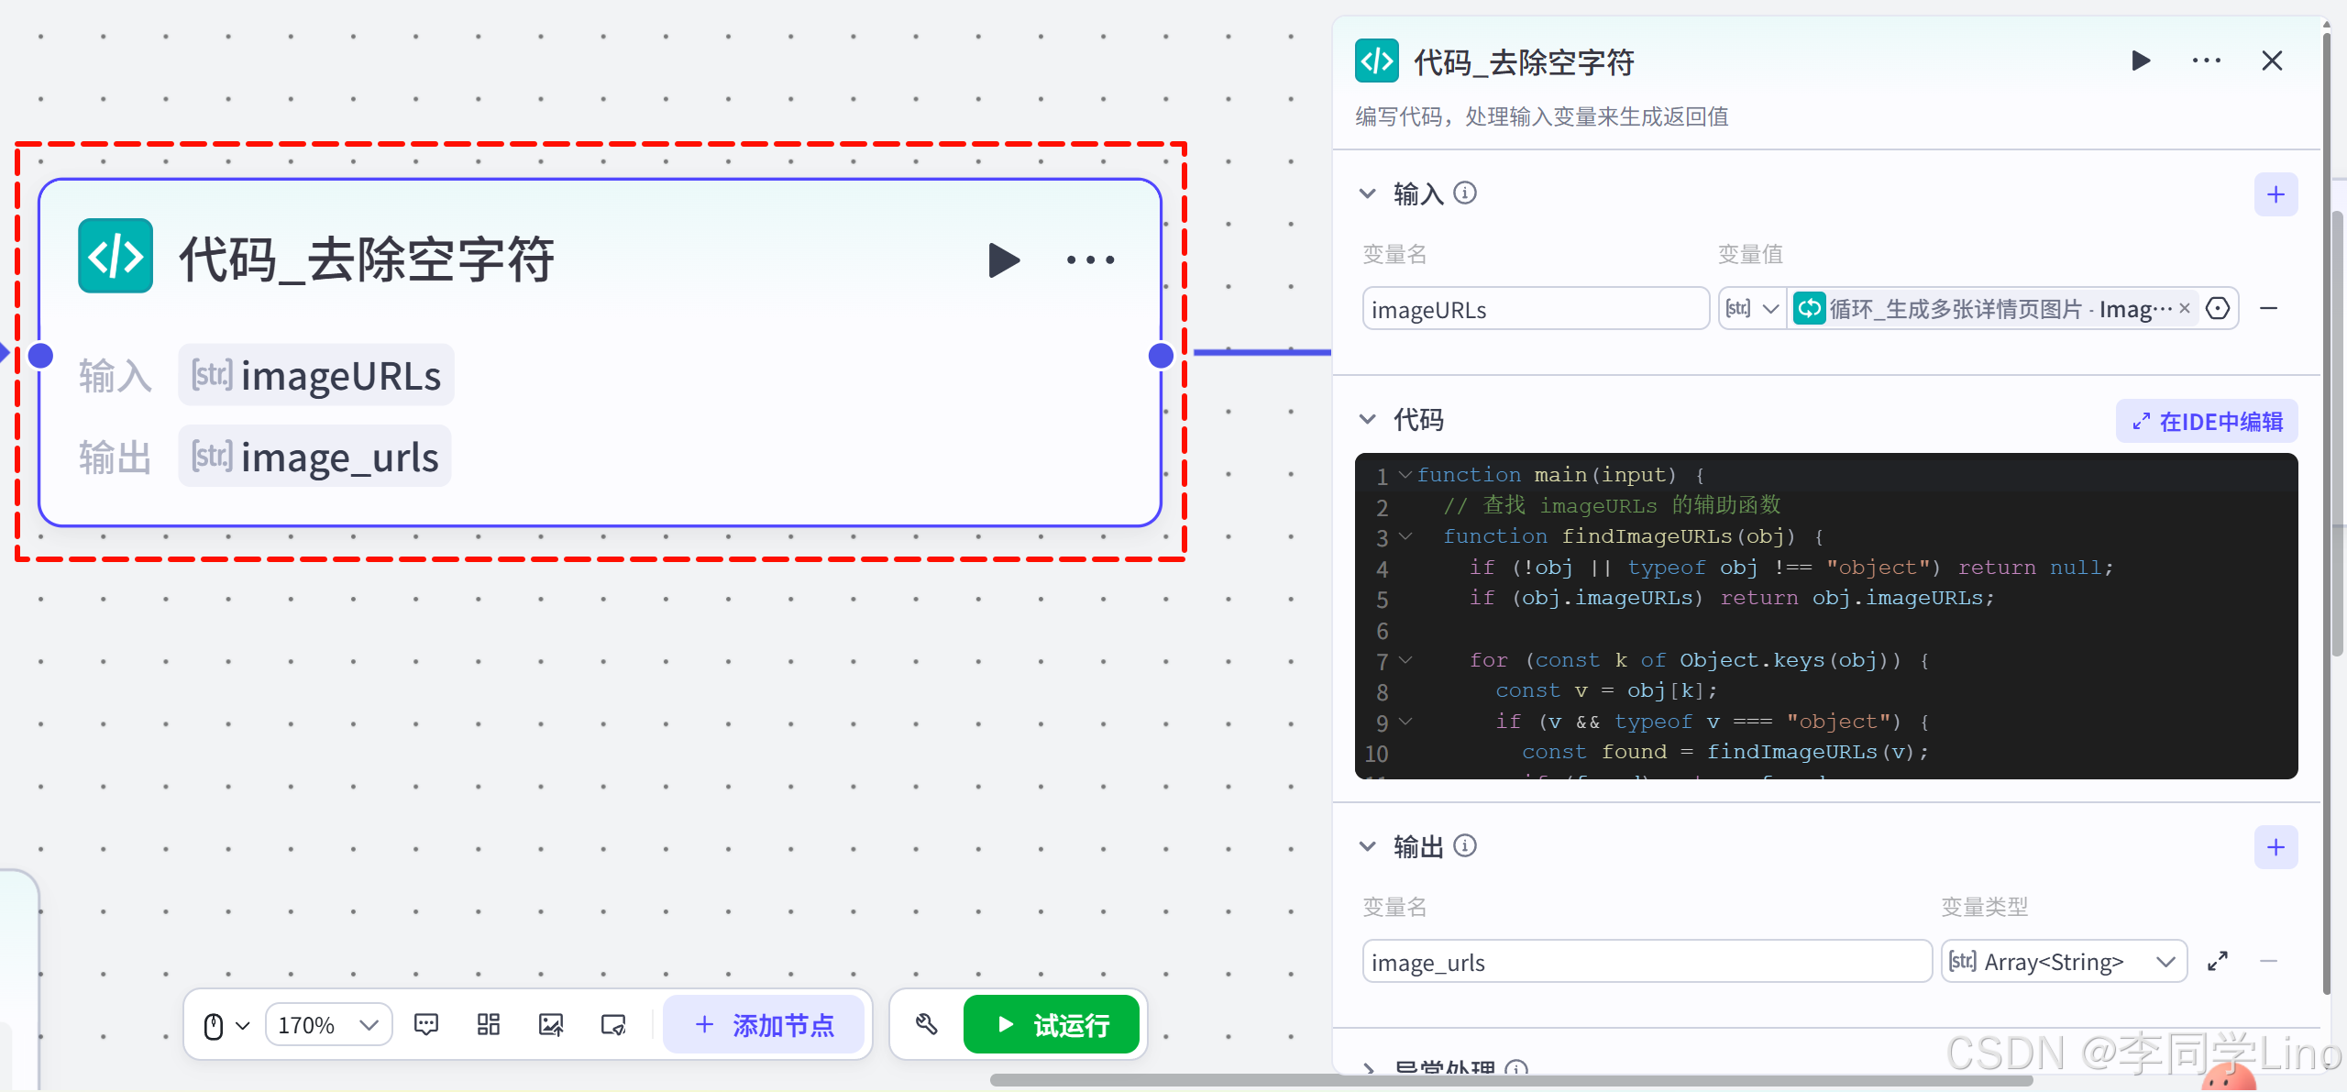Viewport: 2347px width, 1092px height.
Task: Click the wrench debug tool icon
Action: (926, 1024)
